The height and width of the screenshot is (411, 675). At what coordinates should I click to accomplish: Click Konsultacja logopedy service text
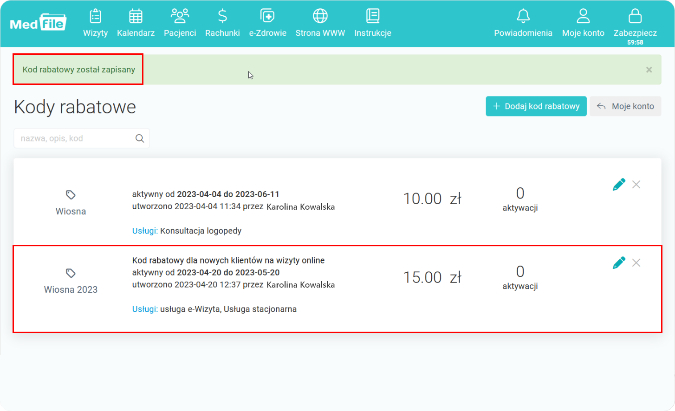click(x=201, y=231)
